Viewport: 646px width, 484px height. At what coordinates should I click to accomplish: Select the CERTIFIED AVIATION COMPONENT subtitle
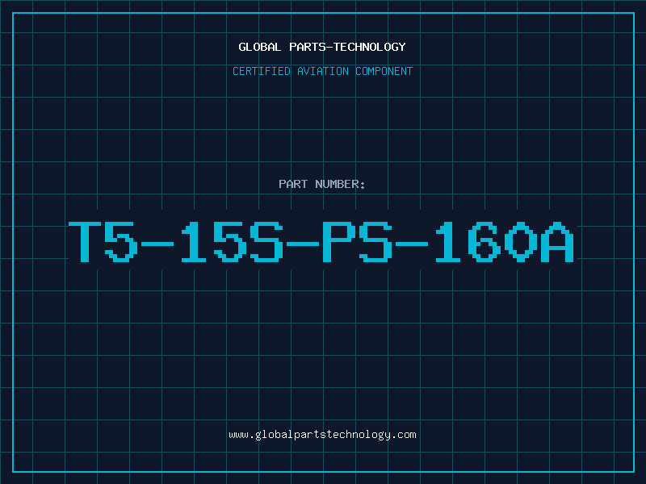pos(322,71)
